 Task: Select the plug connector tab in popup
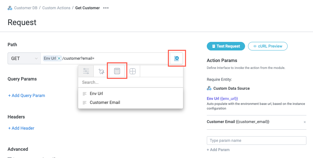(x=102, y=71)
